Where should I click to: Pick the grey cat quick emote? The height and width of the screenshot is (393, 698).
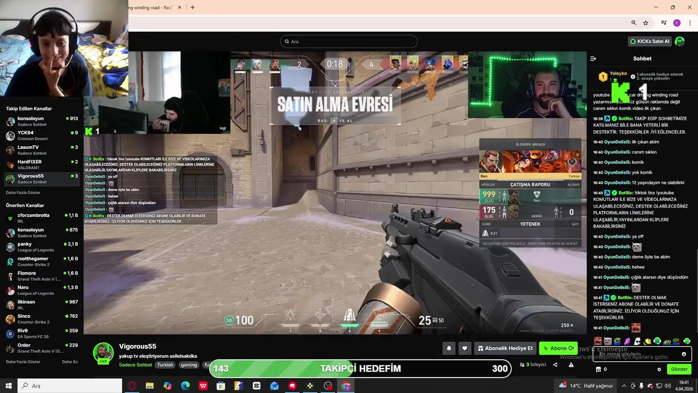click(608, 341)
